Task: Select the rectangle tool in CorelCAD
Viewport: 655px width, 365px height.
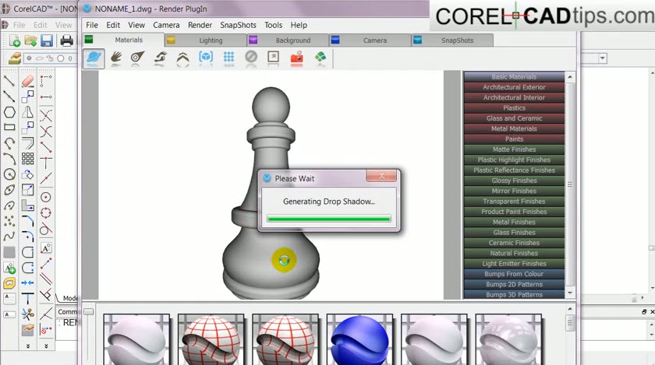Action: [9, 127]
